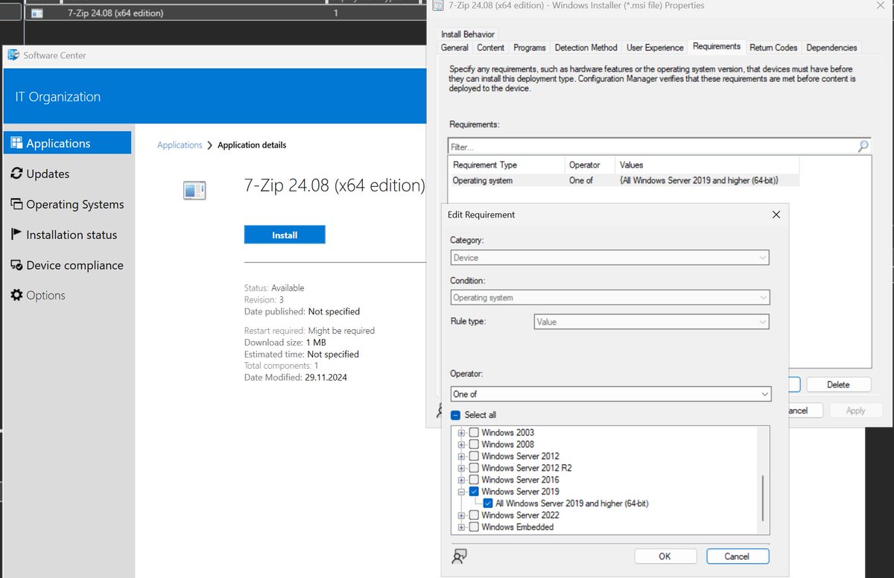This screenshot has width=894, height=578.
Task: Click the Requirements Filter input field
Action: coord(653,147)
